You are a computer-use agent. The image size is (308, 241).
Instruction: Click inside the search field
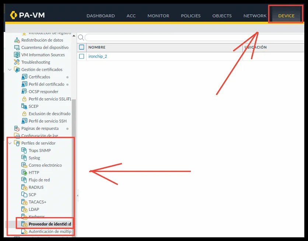[x=195, y=37]
